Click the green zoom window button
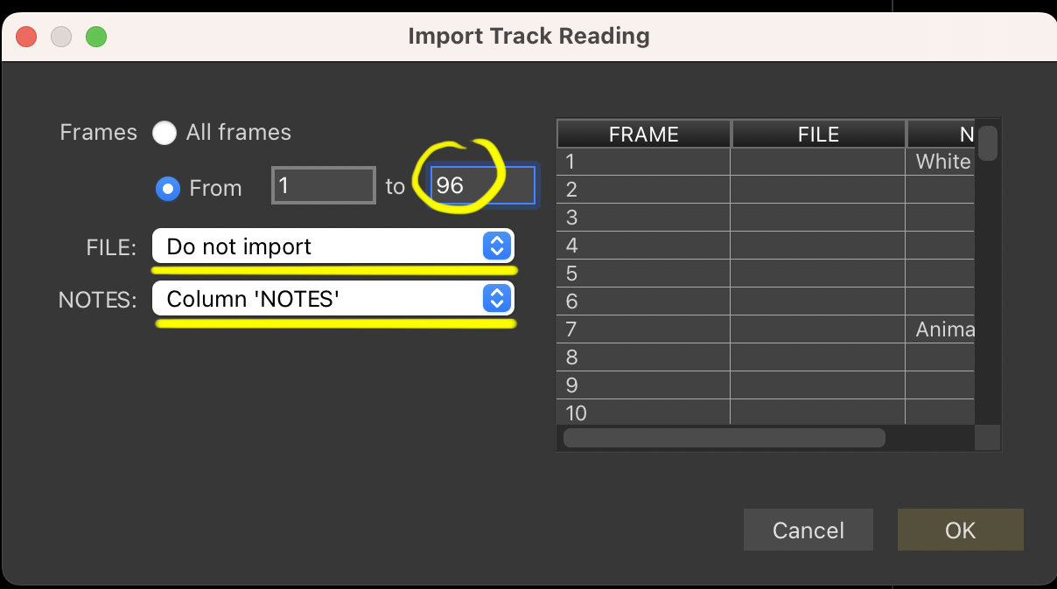This screenshot has height=589, width=1057. click(95, 37)
